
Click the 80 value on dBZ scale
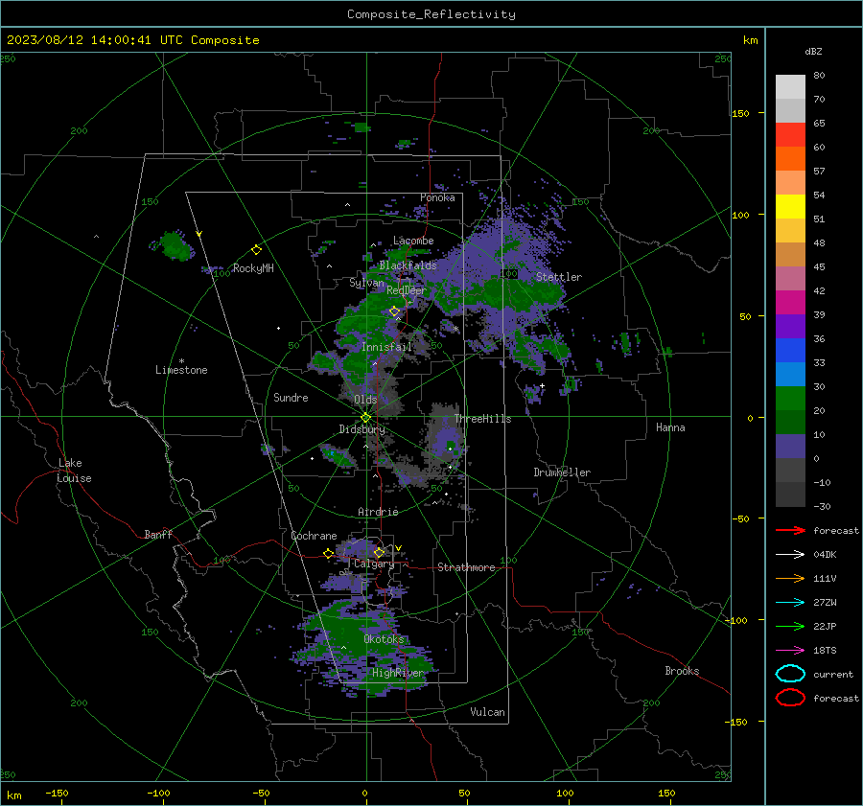[x=819, y=75]
